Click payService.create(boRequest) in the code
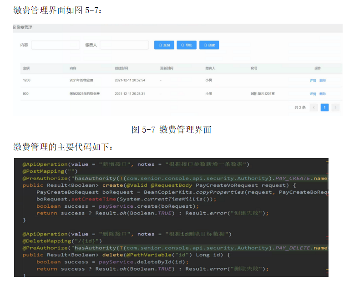The image size is (354, 282). point(147,206)
